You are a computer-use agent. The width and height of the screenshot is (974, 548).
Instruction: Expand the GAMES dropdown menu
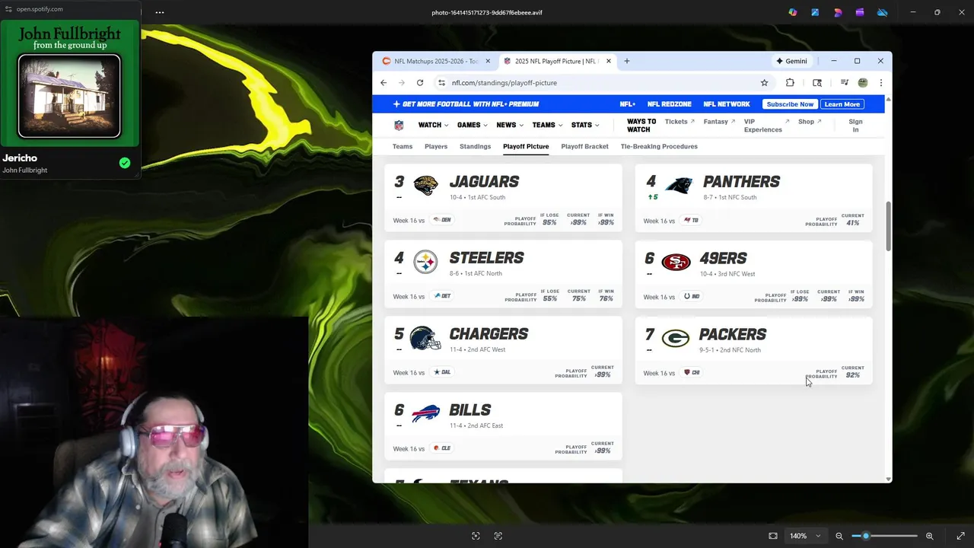click(x=473, y=125)
